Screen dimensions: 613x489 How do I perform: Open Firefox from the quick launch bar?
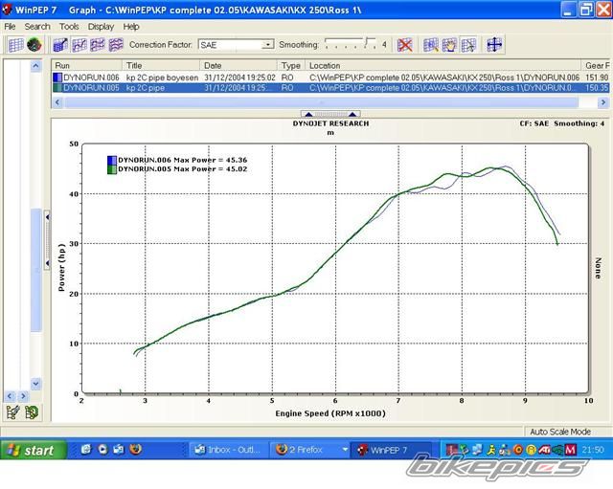point(135,449)
